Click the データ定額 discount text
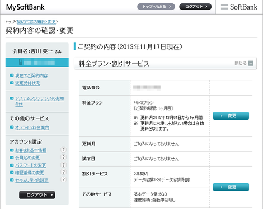This screenshot has width=263, height=209. point(162,180)
